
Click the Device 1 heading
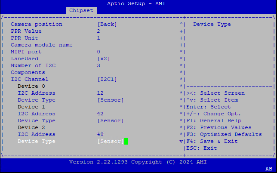tap(31, 107)
